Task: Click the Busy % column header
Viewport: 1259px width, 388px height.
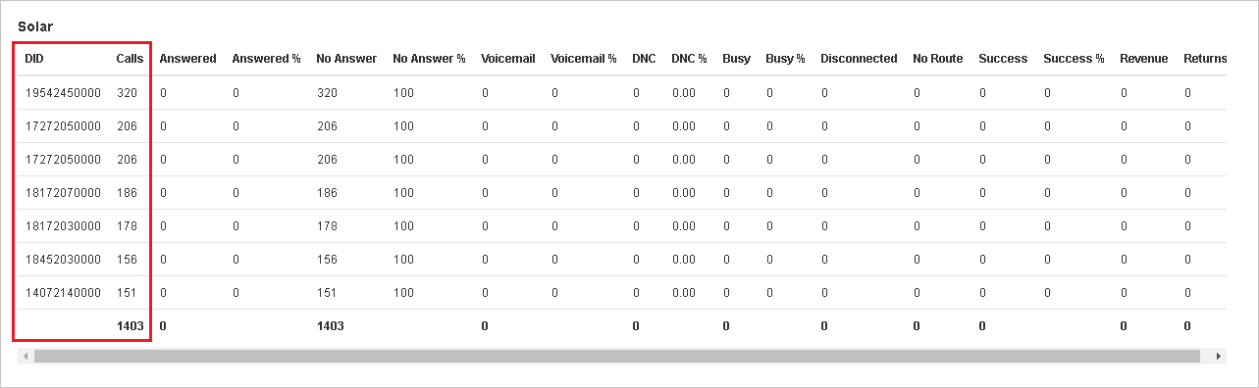Action: (785, 59)
